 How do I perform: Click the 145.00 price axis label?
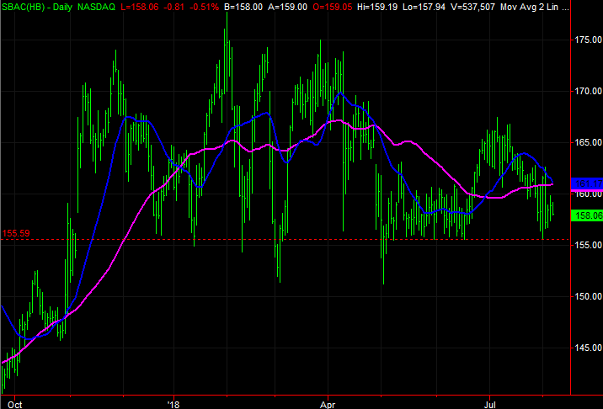(588, 348)
